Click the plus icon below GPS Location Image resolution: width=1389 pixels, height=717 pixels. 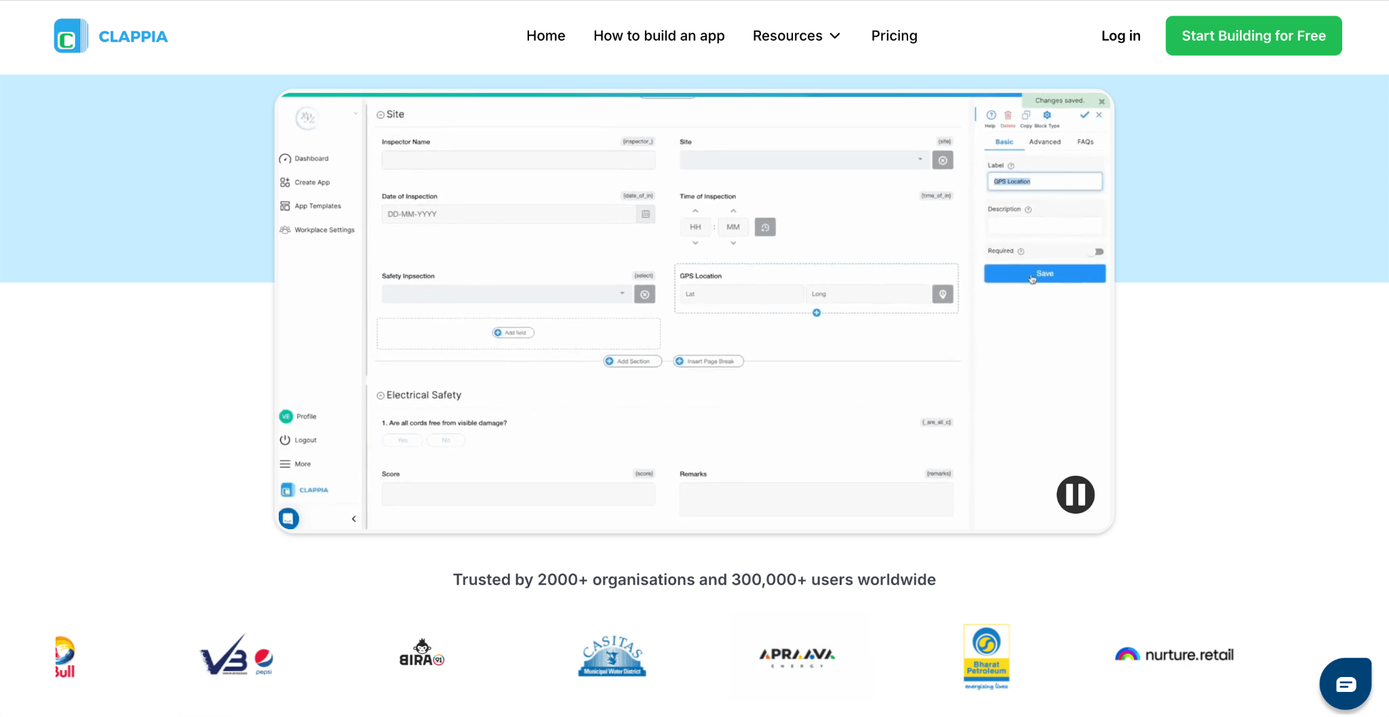pyautogui.click(x=817, y=313)
